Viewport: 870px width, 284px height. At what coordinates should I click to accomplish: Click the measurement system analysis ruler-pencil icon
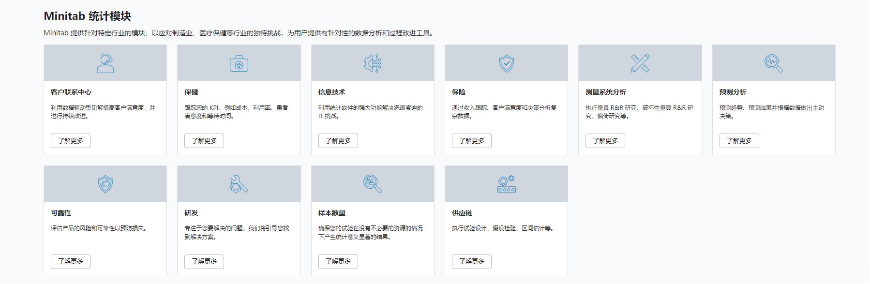click(640, 63)
